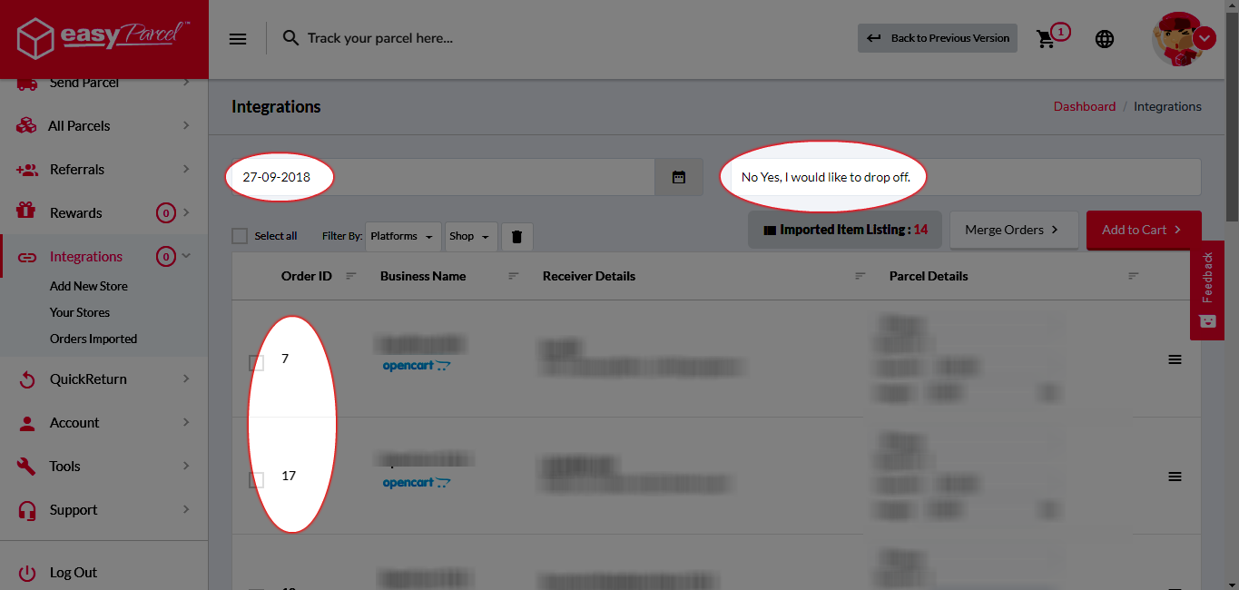Click the All Parcels boxes icon

pyautogui.click(x=26, y=126)
